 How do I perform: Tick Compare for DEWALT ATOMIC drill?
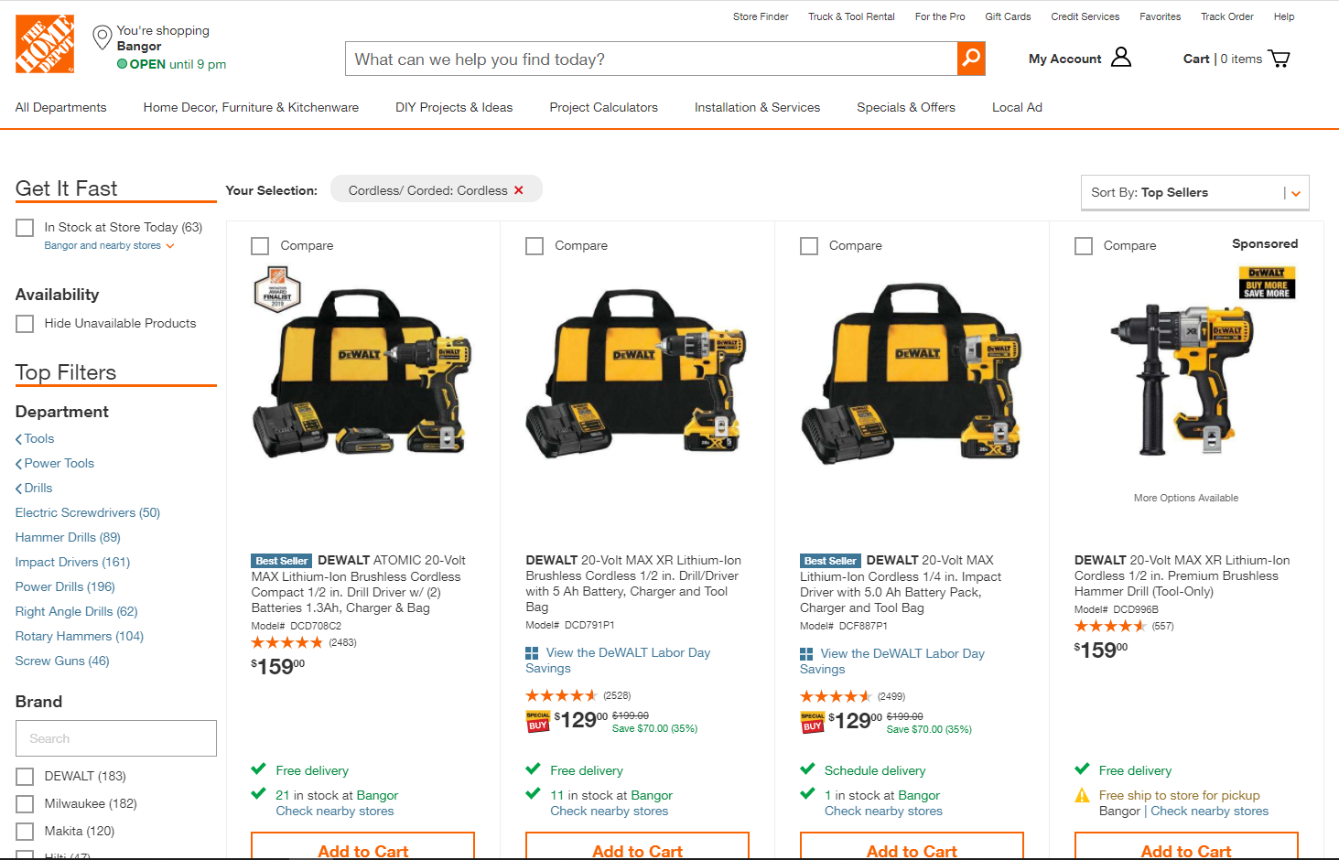click(x=260, y=246)
